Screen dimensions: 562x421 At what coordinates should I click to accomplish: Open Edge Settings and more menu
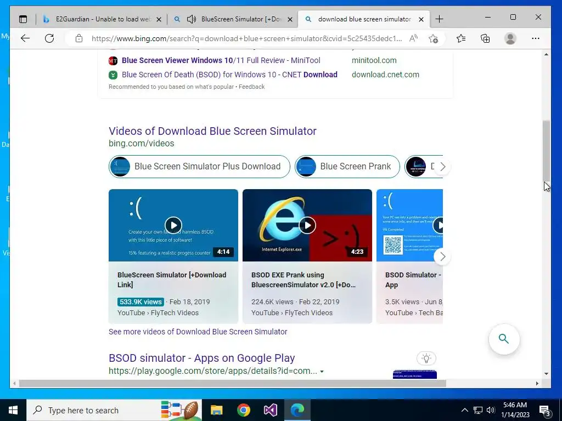tap(536, 38)
